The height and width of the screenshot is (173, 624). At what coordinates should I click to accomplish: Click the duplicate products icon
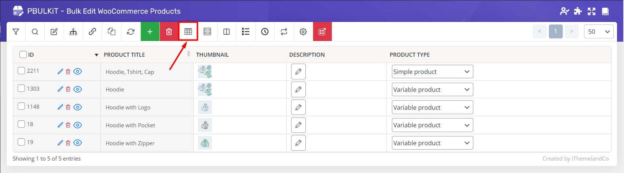click(111, 32)
